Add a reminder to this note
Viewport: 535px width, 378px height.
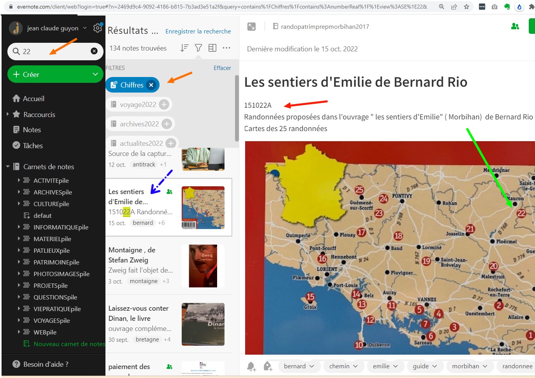pyautogui.click(x=251, y=366)
